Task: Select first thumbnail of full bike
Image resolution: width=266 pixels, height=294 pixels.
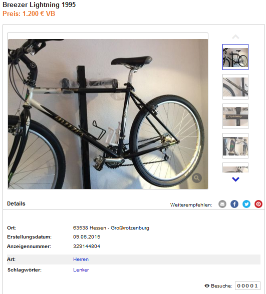Action: coord(235,57)
